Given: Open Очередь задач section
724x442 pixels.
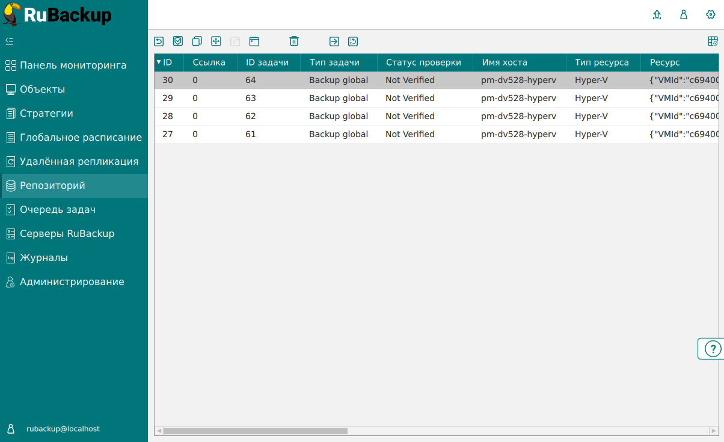Looking at the screenshot, I should tap(58, 210).
